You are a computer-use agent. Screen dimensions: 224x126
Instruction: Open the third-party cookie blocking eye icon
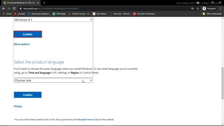pos(192,8)
